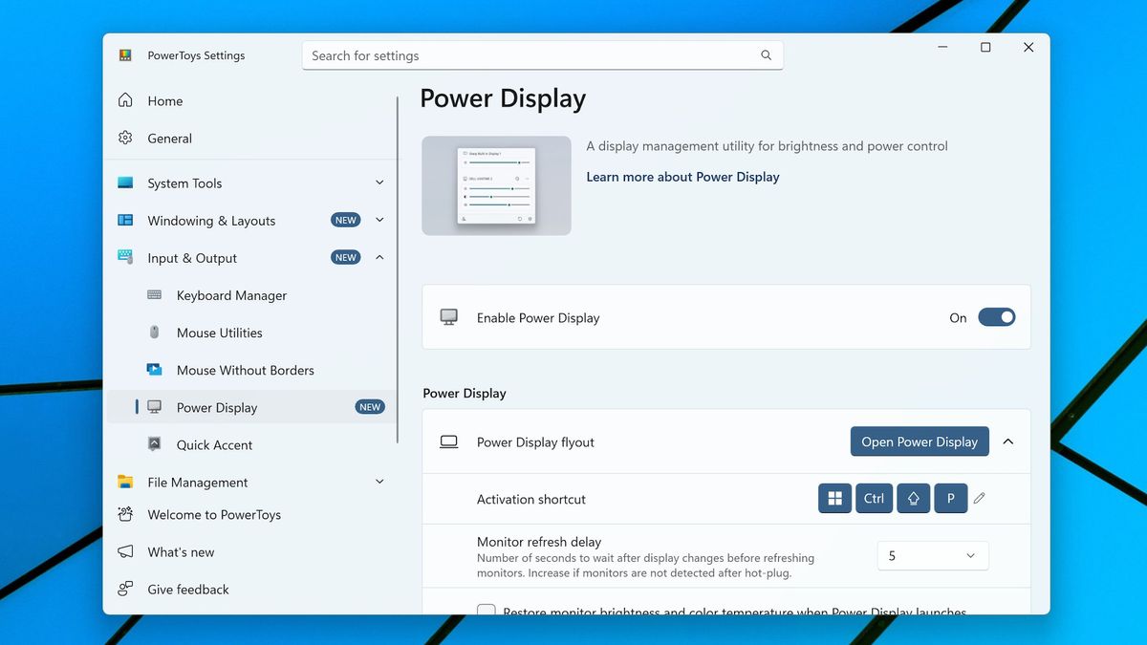
Task: Click the NEW badge on Input & Output
Action: [x=346, y=257]
